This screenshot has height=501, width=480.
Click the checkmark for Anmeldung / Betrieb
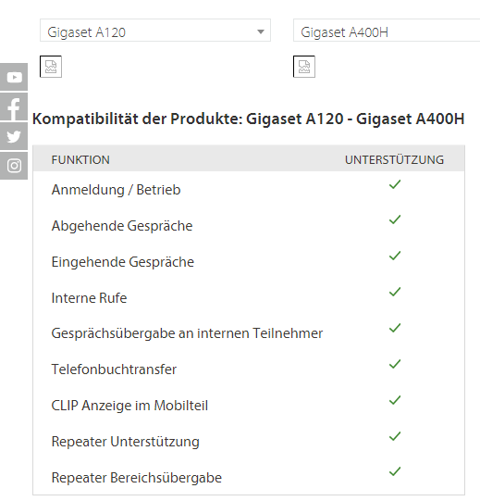click(x=395, y=184)
